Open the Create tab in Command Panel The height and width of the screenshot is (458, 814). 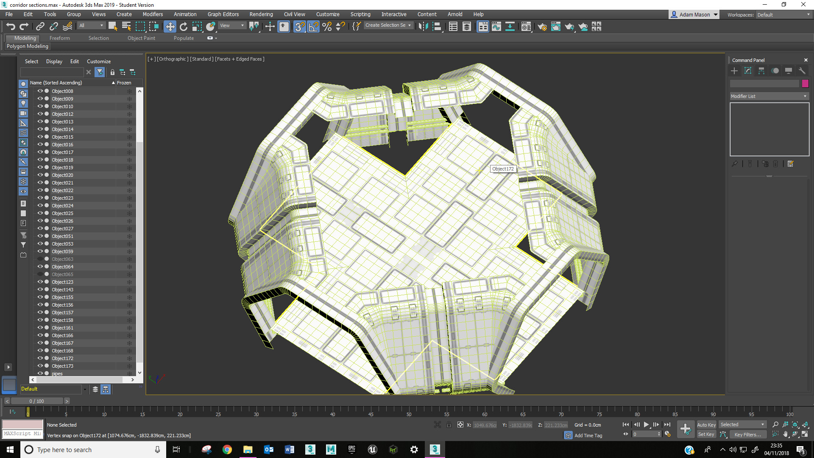click(x=734, y=71)
